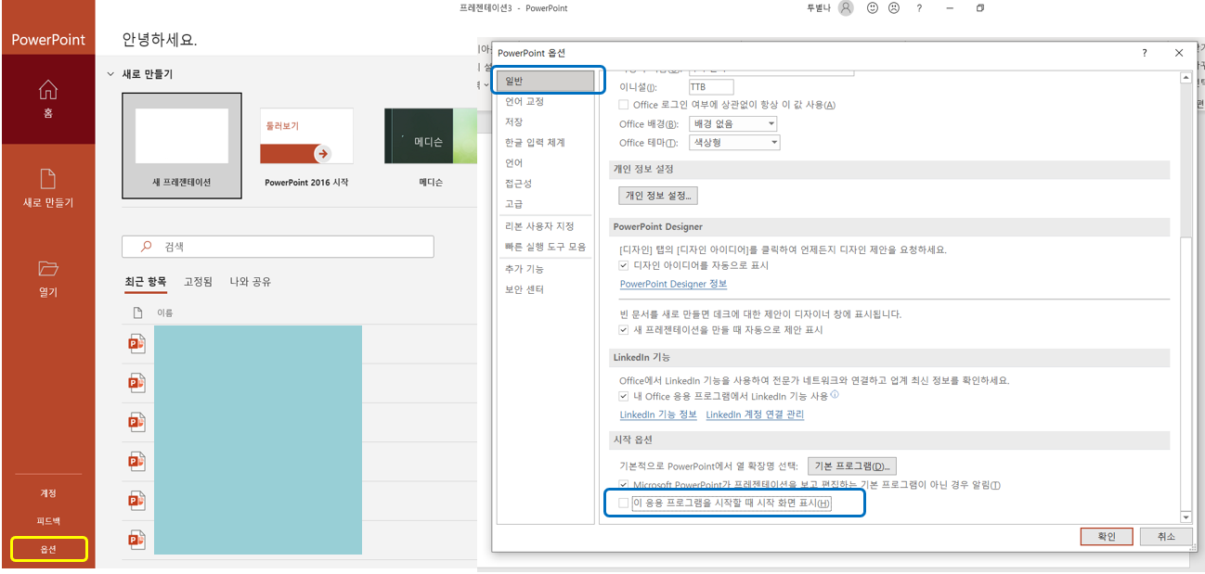Select the 한글 입력 체계 category
Image resolution: width=1205 pixels, height=574 pixels.
pos(545,142)
